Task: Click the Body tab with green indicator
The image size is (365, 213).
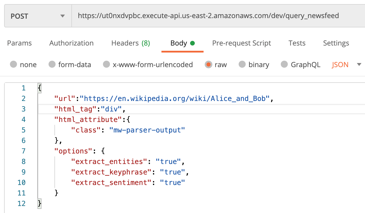Action: pos(179,43)
